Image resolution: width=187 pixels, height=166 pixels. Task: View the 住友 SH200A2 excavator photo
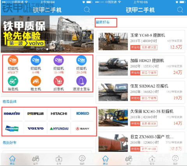pyautogui.click(x=113, y=92)
